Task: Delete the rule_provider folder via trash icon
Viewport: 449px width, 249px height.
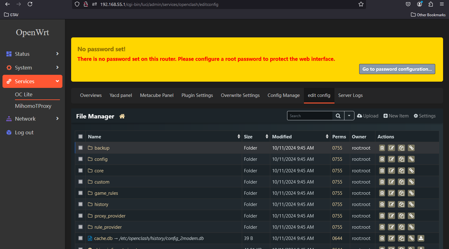Action: [x=382, y=227]
